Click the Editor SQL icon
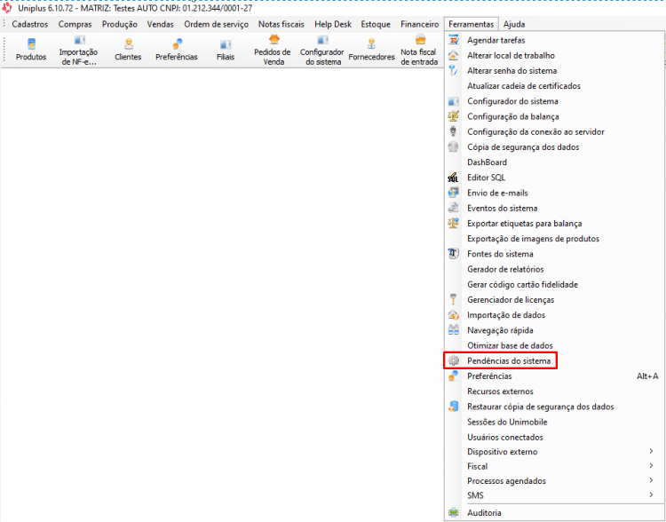This screenshot has height=522, width=666. (x=454, y=178)
